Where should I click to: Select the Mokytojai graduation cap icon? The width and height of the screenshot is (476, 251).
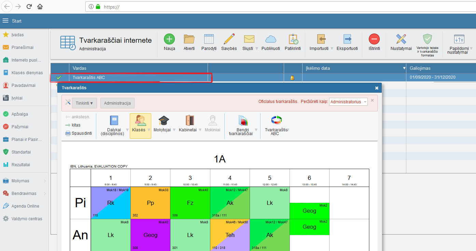pos(164,121)
